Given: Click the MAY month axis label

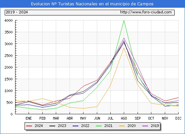Looking at the screenshot, I should 83,118.
